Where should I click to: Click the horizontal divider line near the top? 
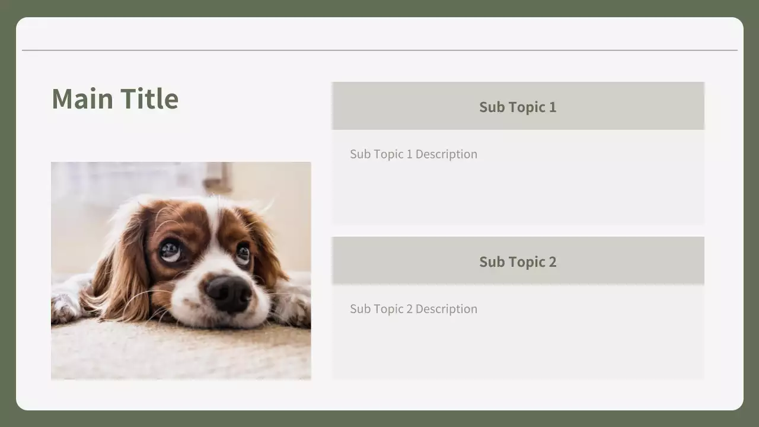(x=379, y=50)
